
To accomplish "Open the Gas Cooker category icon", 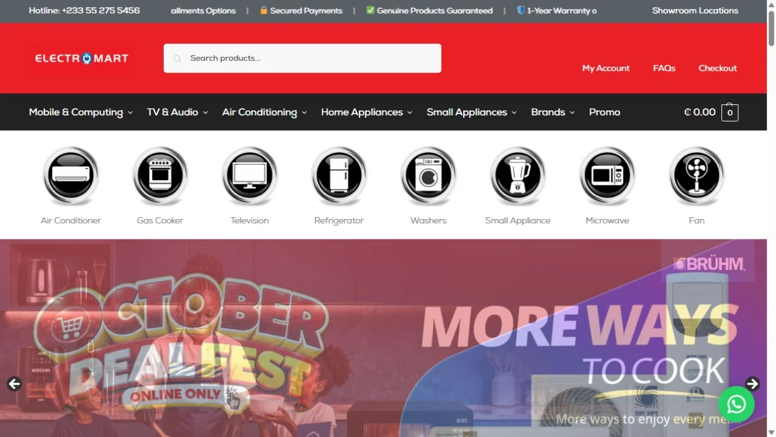I will pyautogui.click(x=160, y=176).
